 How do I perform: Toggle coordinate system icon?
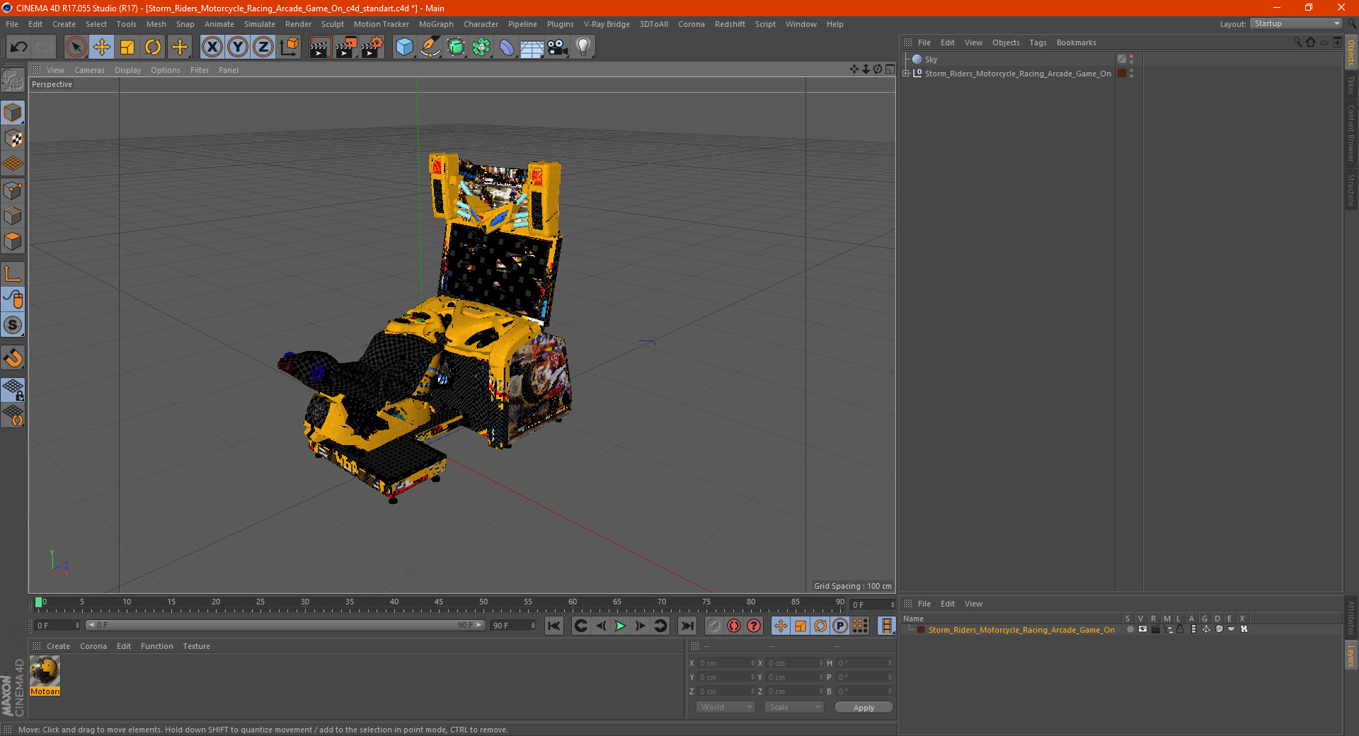(x=289, y=47)
